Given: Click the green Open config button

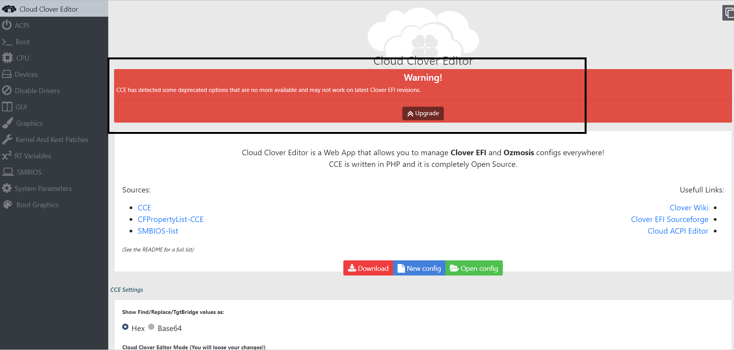Looking at the screenshot, I should tap(474, 268).
